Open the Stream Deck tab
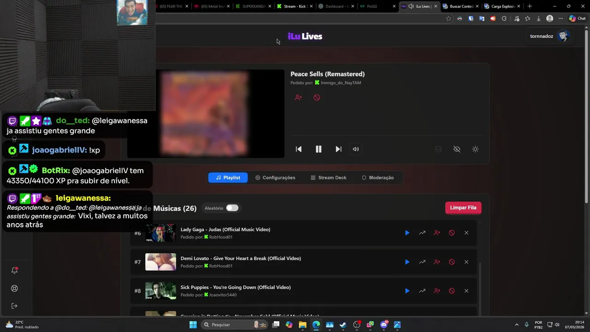This screenshot has height=332, width=590. point(328,178)
